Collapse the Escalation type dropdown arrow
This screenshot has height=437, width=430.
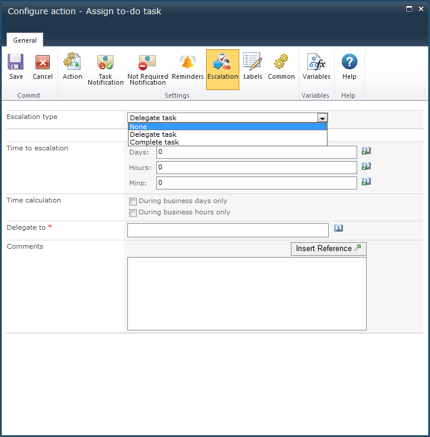click(322, 118)
